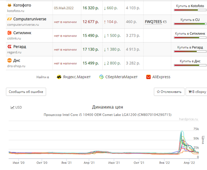The width and height of the screenshot is (207, 170).
Task: Click the Regard red logo icon
Action: 9,47
